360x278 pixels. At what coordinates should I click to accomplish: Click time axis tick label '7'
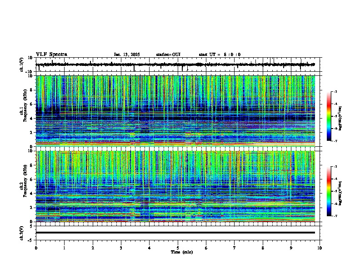coord(235,248)
